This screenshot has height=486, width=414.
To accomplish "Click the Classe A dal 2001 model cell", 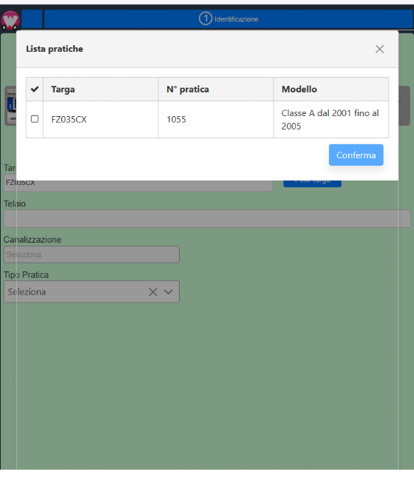I will pos(331,119).
